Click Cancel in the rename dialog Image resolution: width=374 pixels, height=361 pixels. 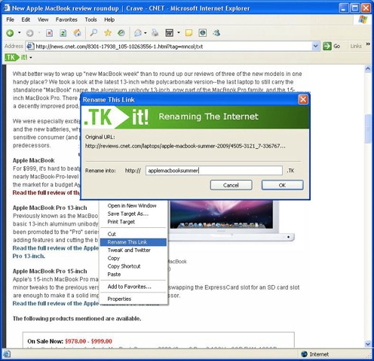click(x=231, y=185)
